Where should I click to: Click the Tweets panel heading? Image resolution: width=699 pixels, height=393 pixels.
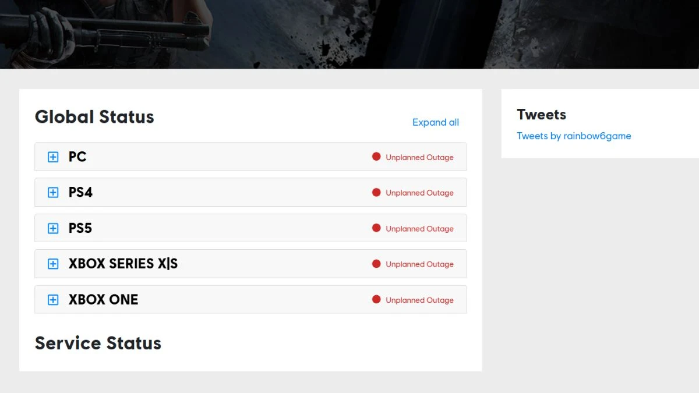coord(541,115)
